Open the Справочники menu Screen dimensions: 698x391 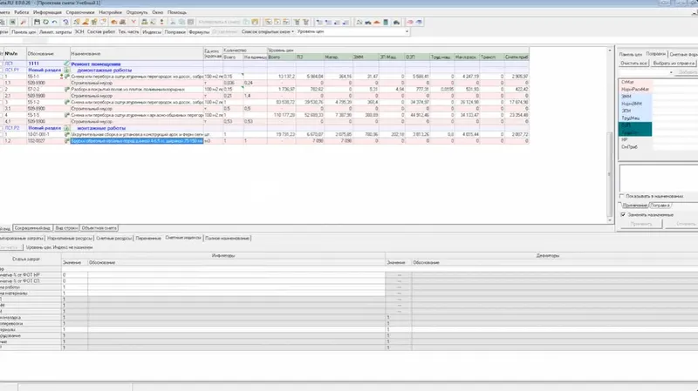[80, 12]
